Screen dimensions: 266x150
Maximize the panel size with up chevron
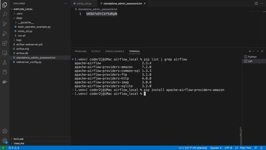coord(258,51)
